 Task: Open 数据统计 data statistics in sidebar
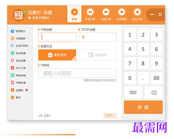click(18, 31)
